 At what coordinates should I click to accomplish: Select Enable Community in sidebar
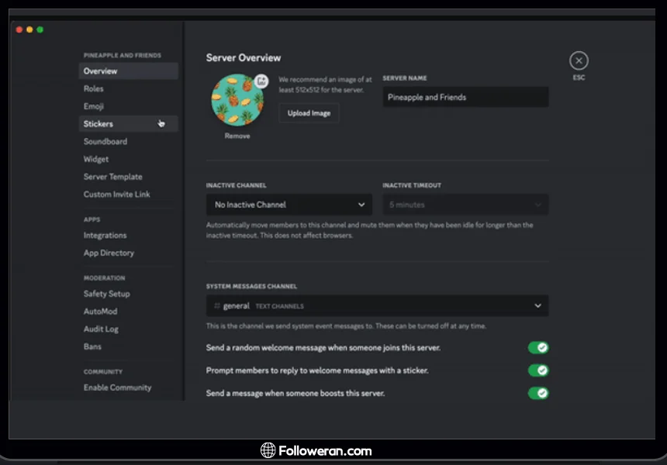(x=117, y=387)
